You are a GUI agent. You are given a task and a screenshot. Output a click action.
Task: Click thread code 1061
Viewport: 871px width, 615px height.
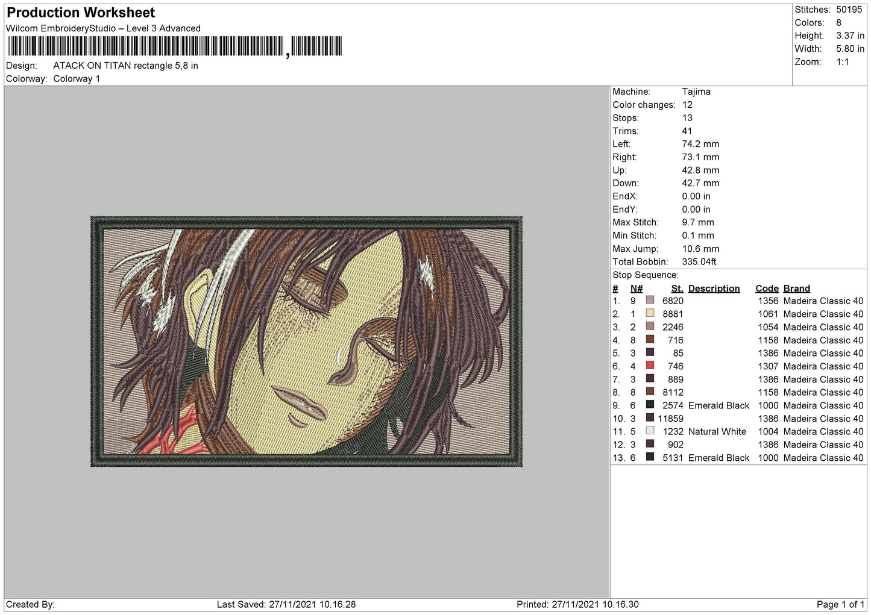coord(769,314)
